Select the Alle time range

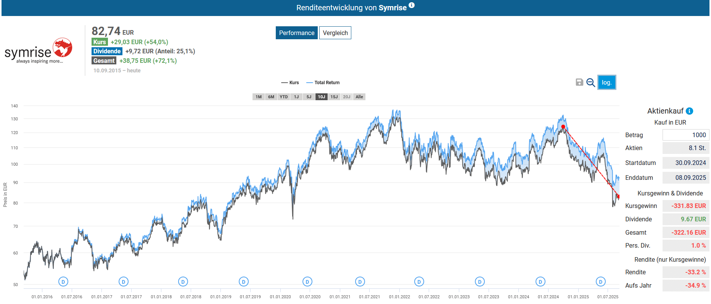point(359,97)
